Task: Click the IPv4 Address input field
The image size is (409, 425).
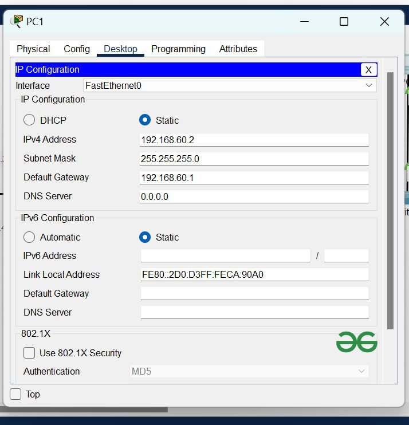Action: pos(254,140)
